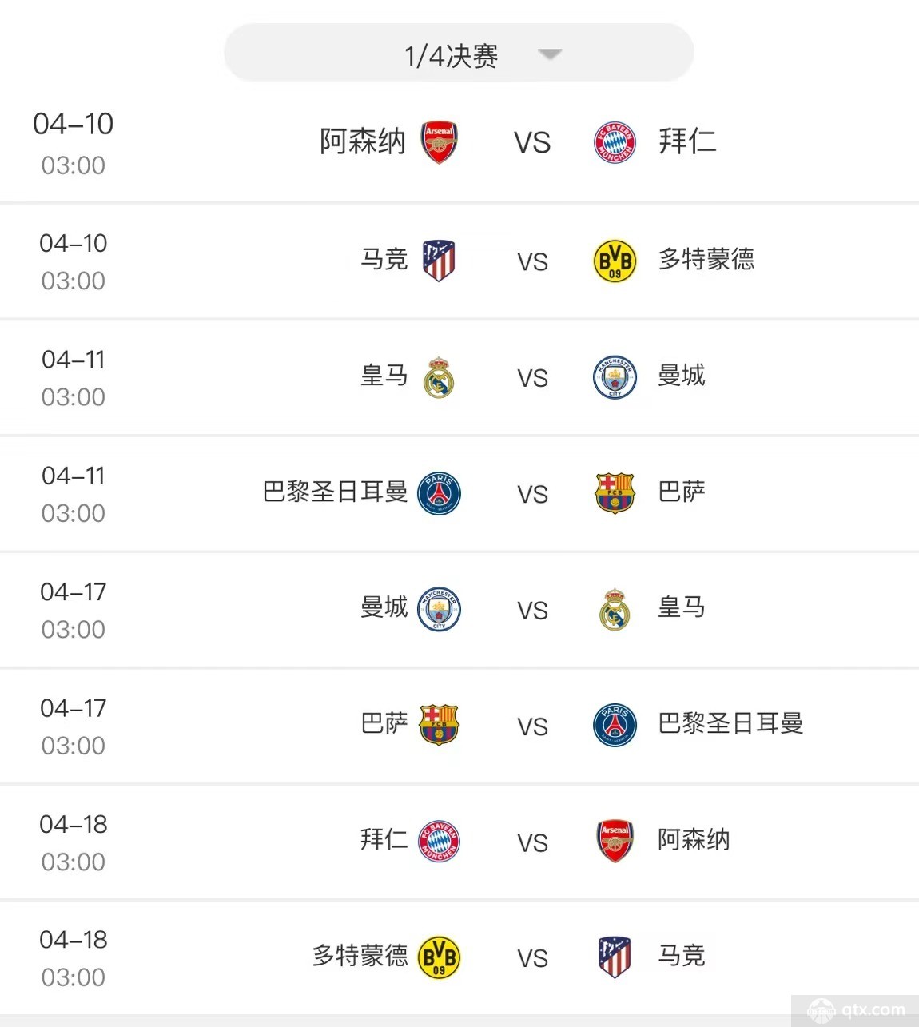Open 阿森纳 team name in 04-10 match
Viewport: 919px width, 1027px height.
(x=363, y=141)
